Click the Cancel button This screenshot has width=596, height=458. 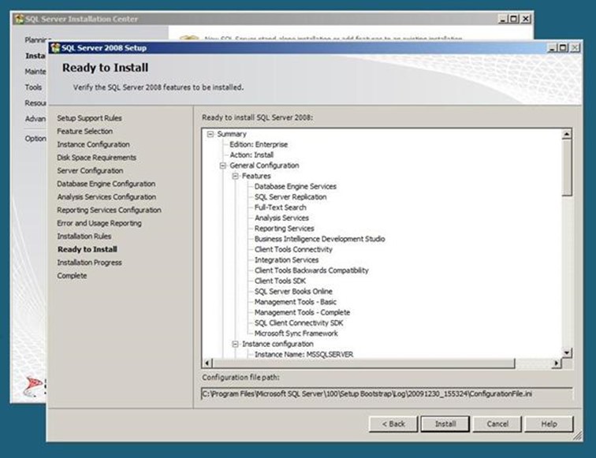pos(497,424)
